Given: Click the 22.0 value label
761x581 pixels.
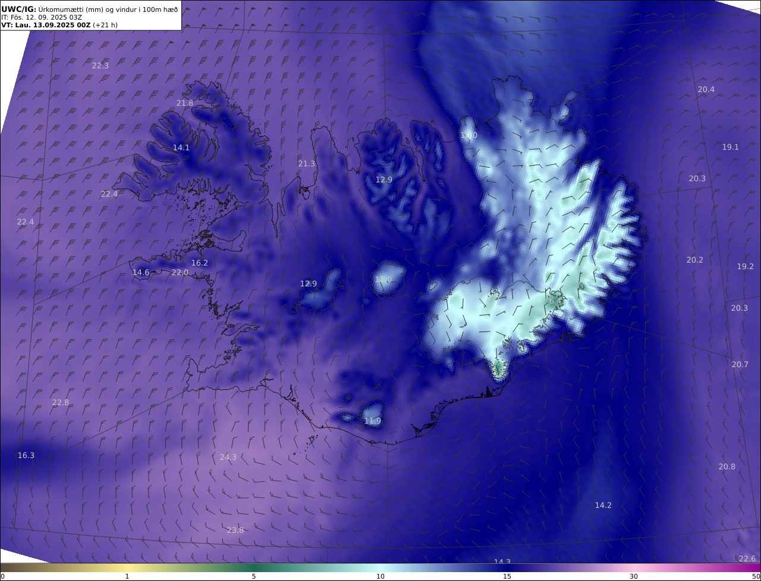Looking at the screenshot, I should 180,272.
